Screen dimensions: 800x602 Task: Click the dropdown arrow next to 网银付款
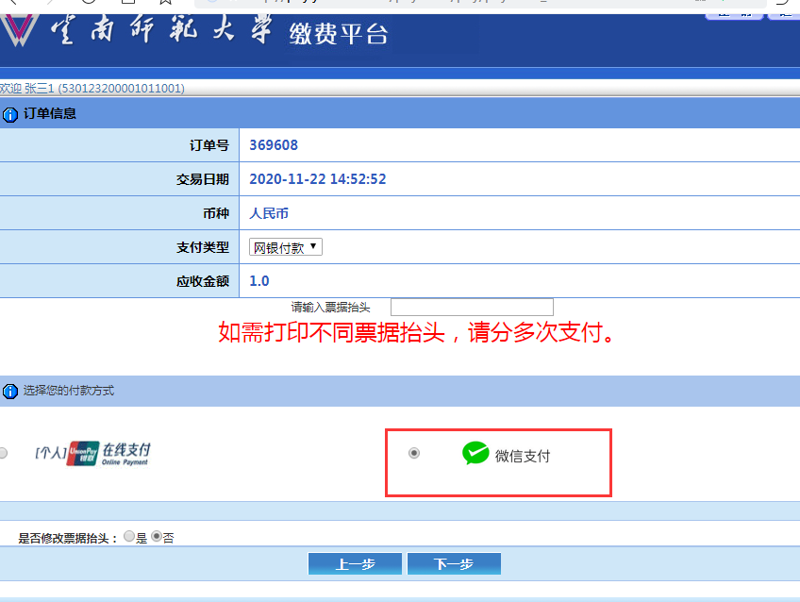coord(313,246)
